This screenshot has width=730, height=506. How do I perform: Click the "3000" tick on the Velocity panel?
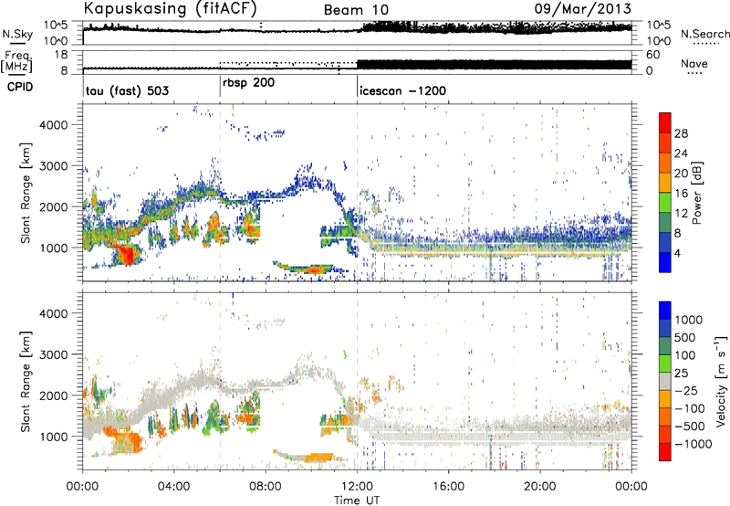(x=54, y=354)
